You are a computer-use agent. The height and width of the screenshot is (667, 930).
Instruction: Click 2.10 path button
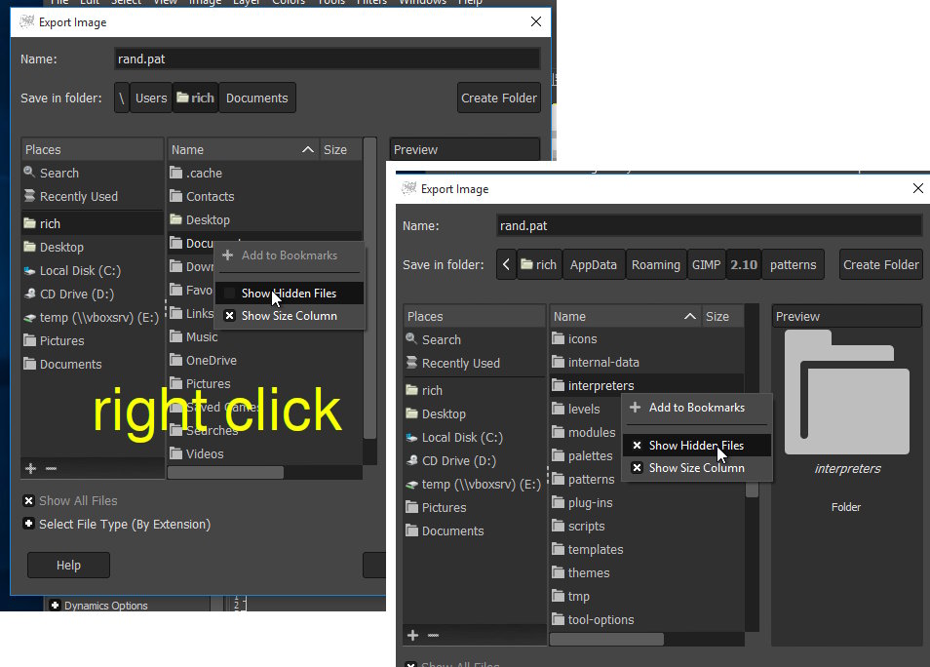(x=744, y=264)
